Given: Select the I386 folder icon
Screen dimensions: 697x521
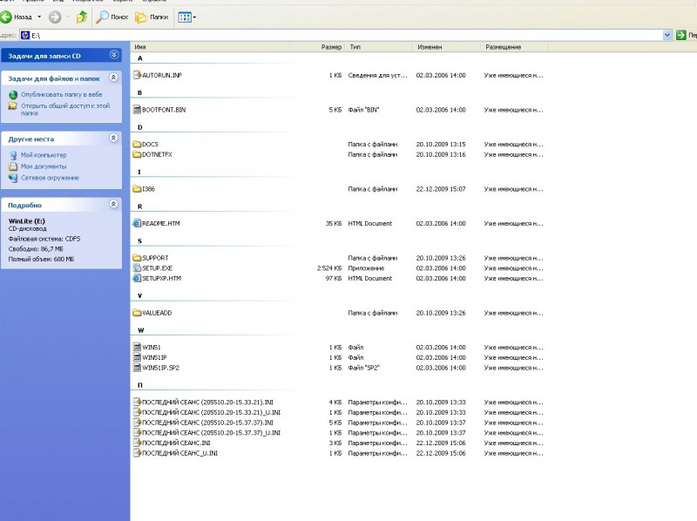Looking at the screenshot, I should tap(137, 189).
